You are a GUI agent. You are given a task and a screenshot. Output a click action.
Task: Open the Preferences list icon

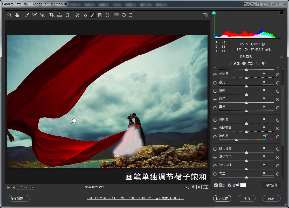click(116, 15)
